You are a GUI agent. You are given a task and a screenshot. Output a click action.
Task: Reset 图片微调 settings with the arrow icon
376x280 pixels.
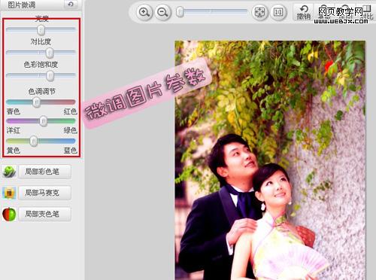coord(71,5)
